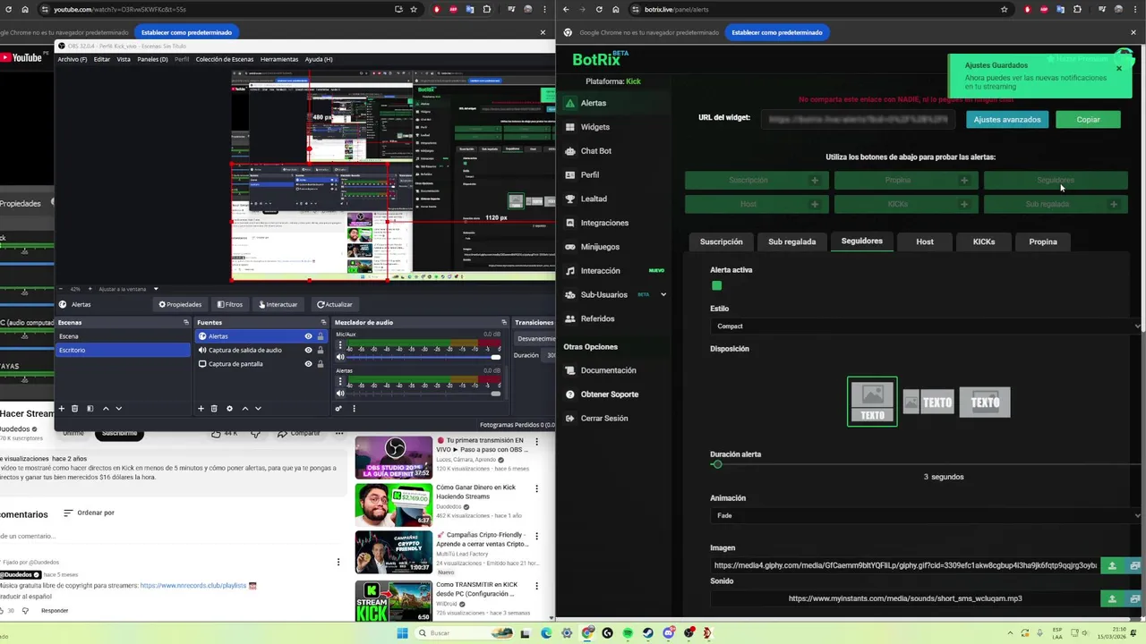Open source properties gear in Fuentes
This screenshot has width=1146, height=644.
click(x=229, y=409)
